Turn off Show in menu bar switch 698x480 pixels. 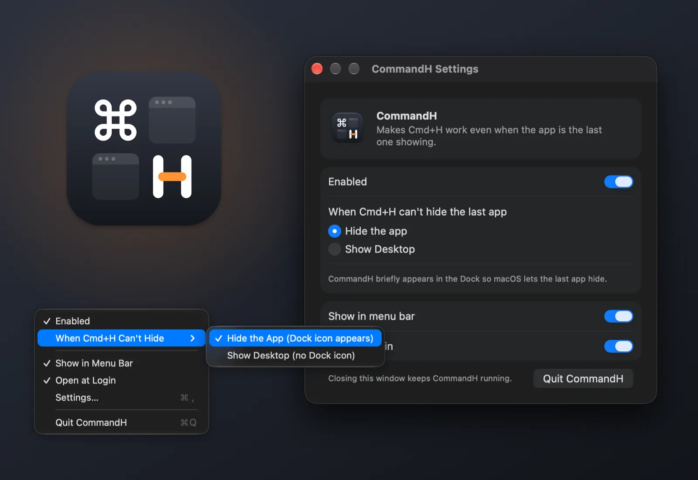click(618, 316)
